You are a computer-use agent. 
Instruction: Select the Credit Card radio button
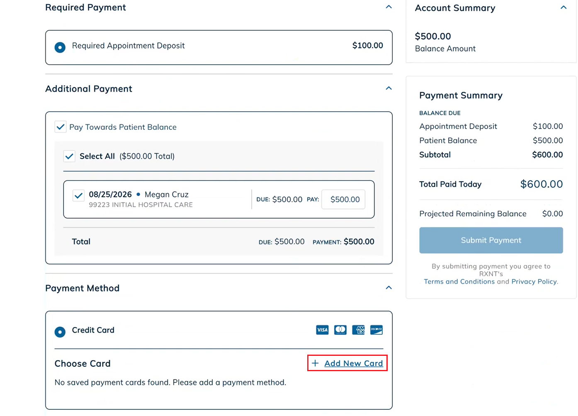(x=60, y=332)
